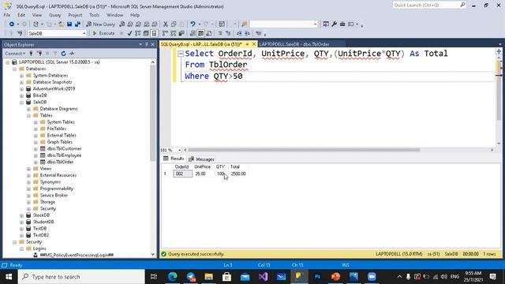The height and width of the screenshot is (284, 505).
Task: Select the Logins folder under Security
Action: 39,248
